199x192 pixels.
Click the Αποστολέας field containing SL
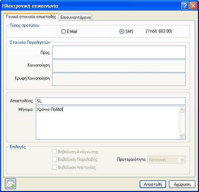click(111, 101)
